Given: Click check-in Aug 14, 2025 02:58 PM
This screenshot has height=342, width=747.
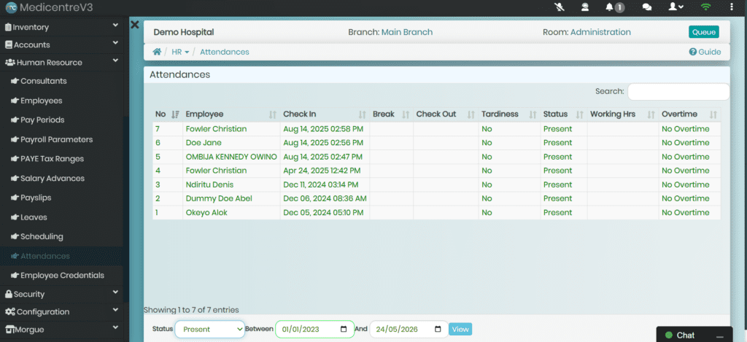Looking at the screenshot, I should pos(323,129).
